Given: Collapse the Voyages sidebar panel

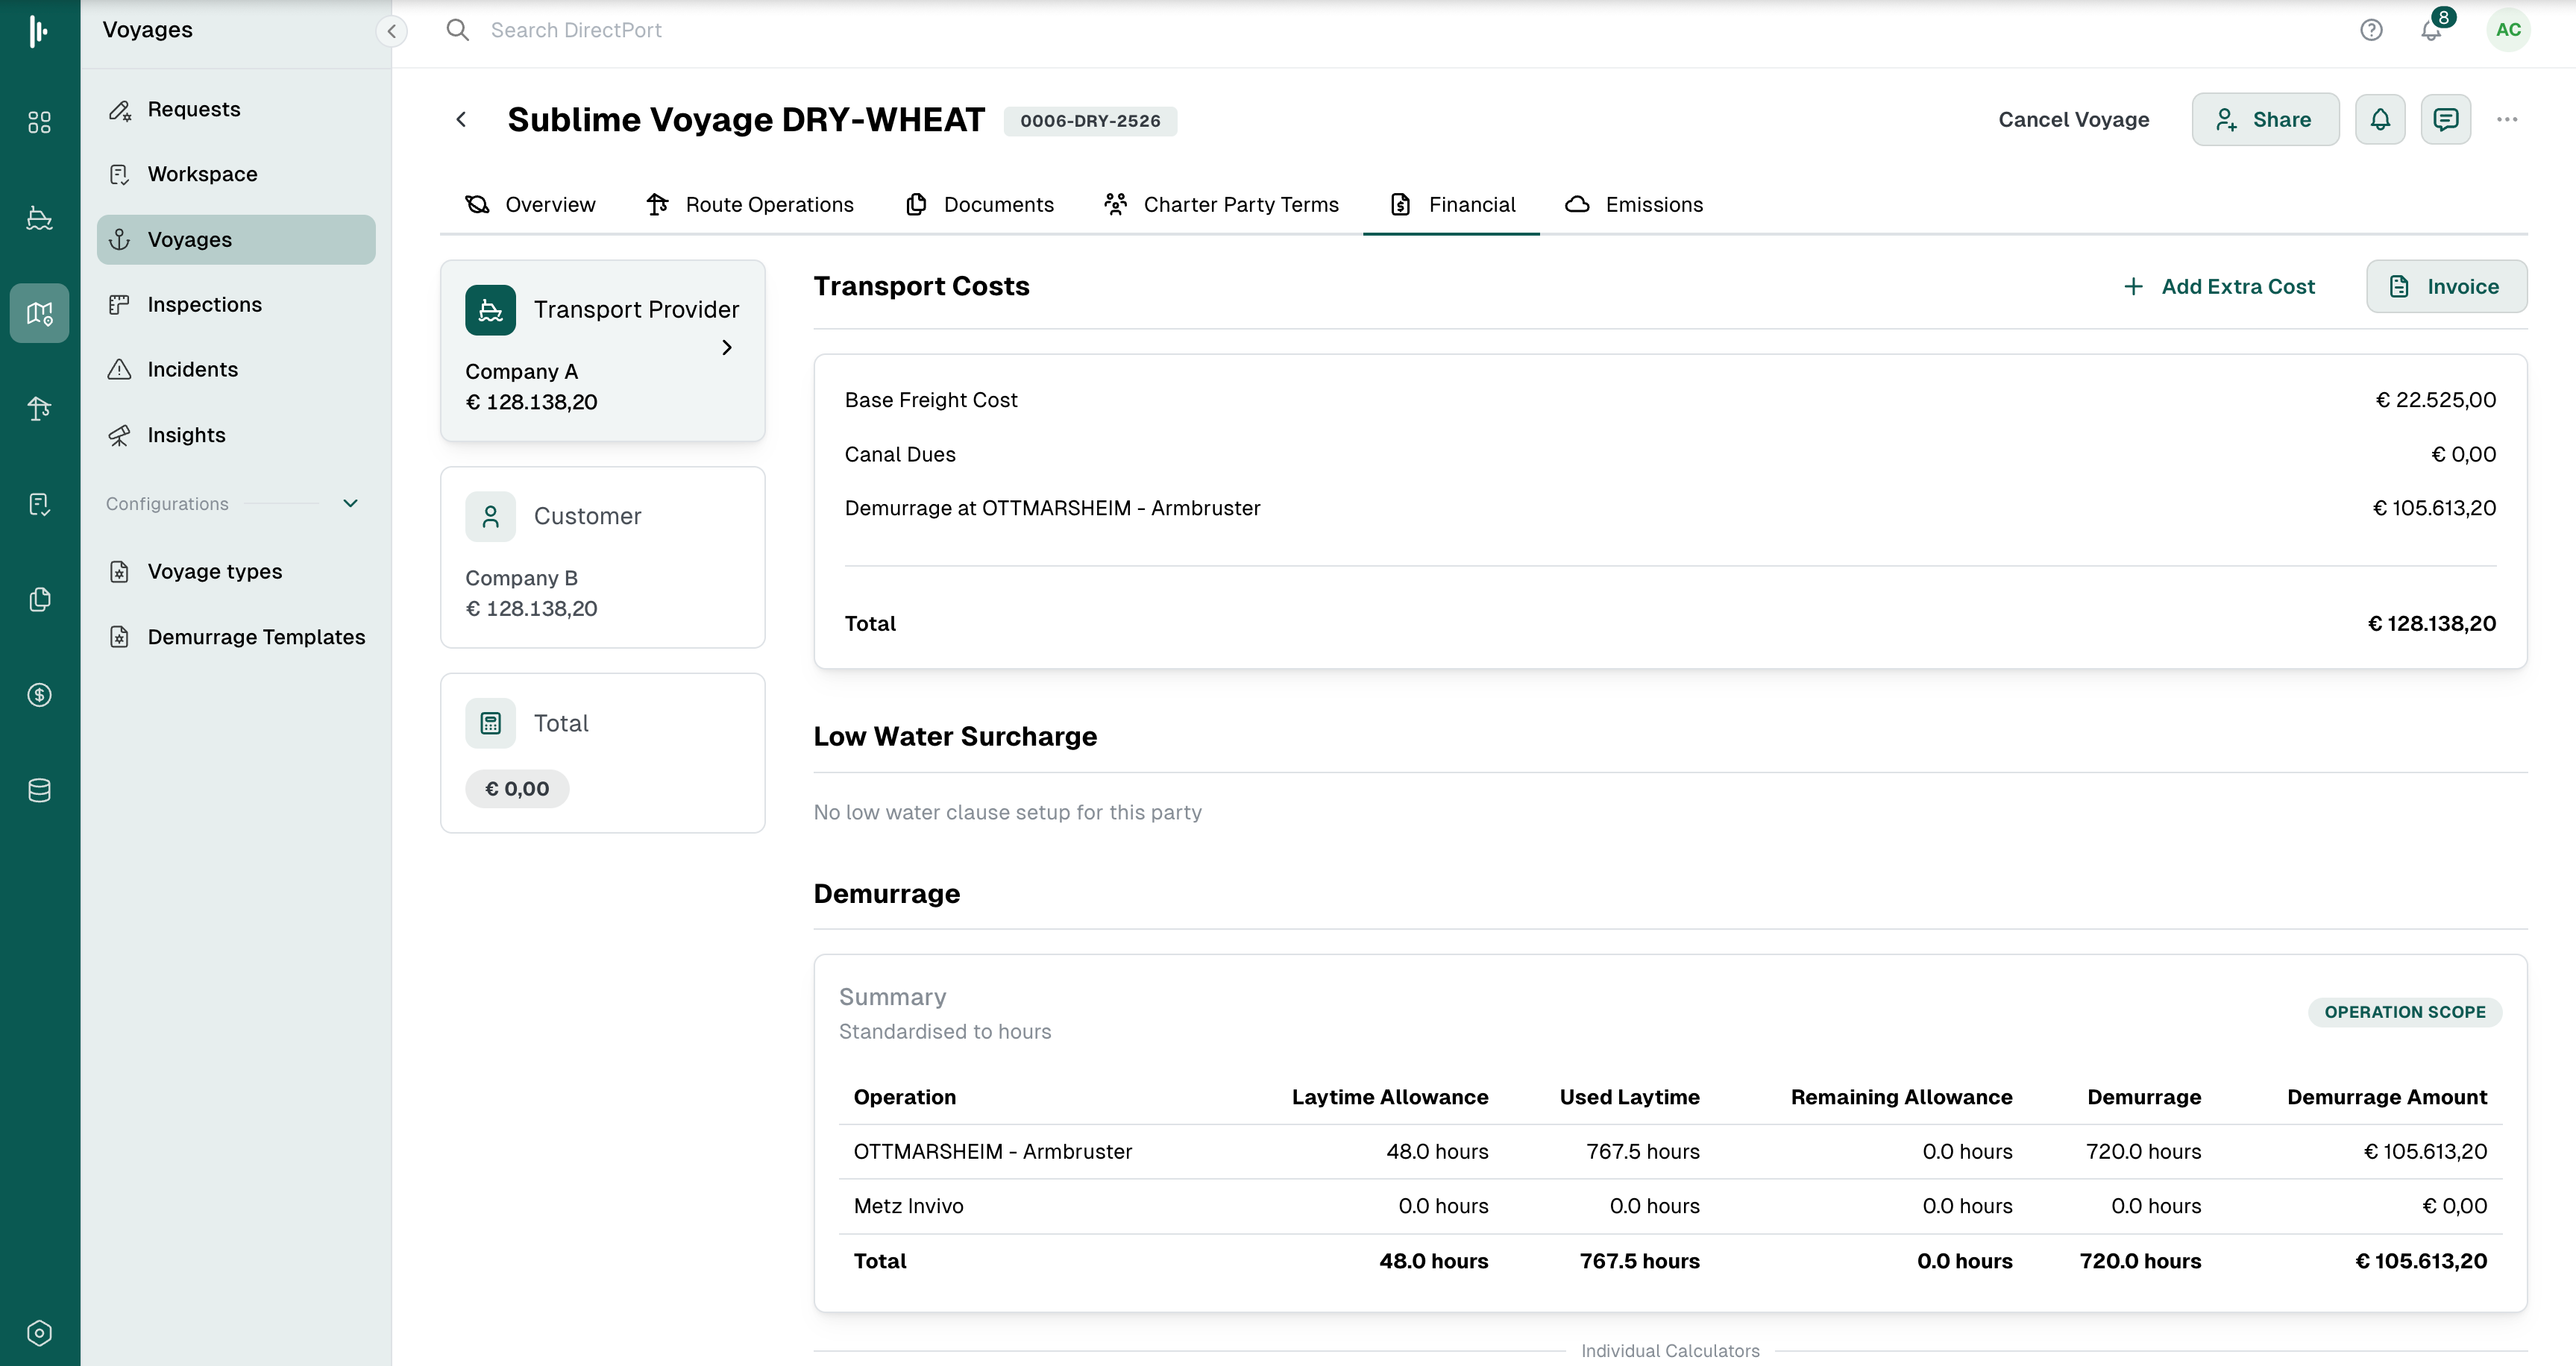Looking at the screenshot, I should point(392,31).
